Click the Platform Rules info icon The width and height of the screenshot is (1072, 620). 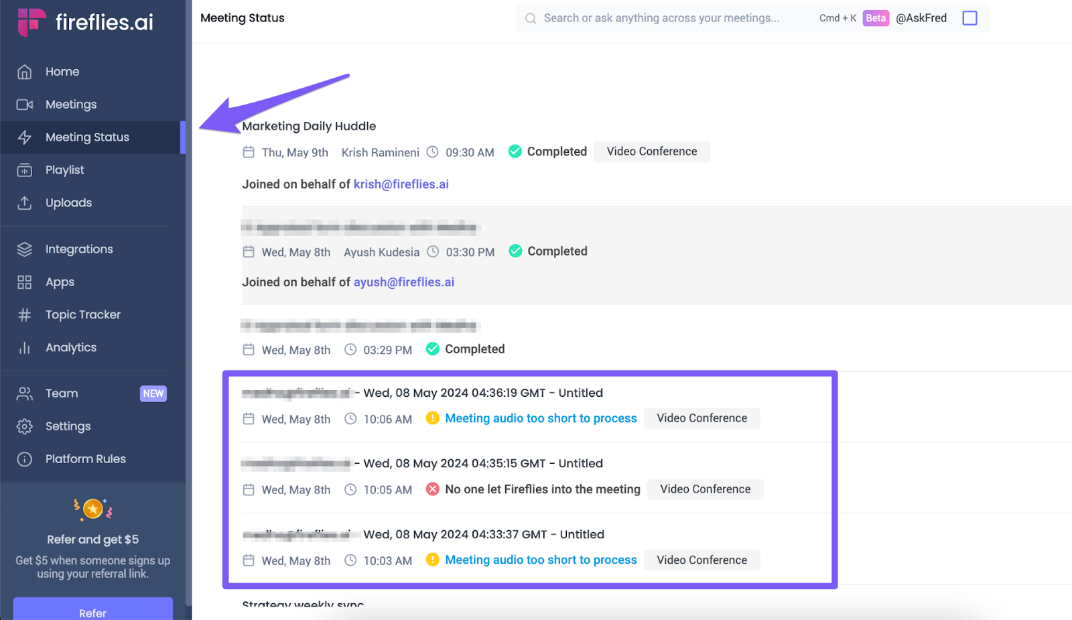tap(25, 459)
